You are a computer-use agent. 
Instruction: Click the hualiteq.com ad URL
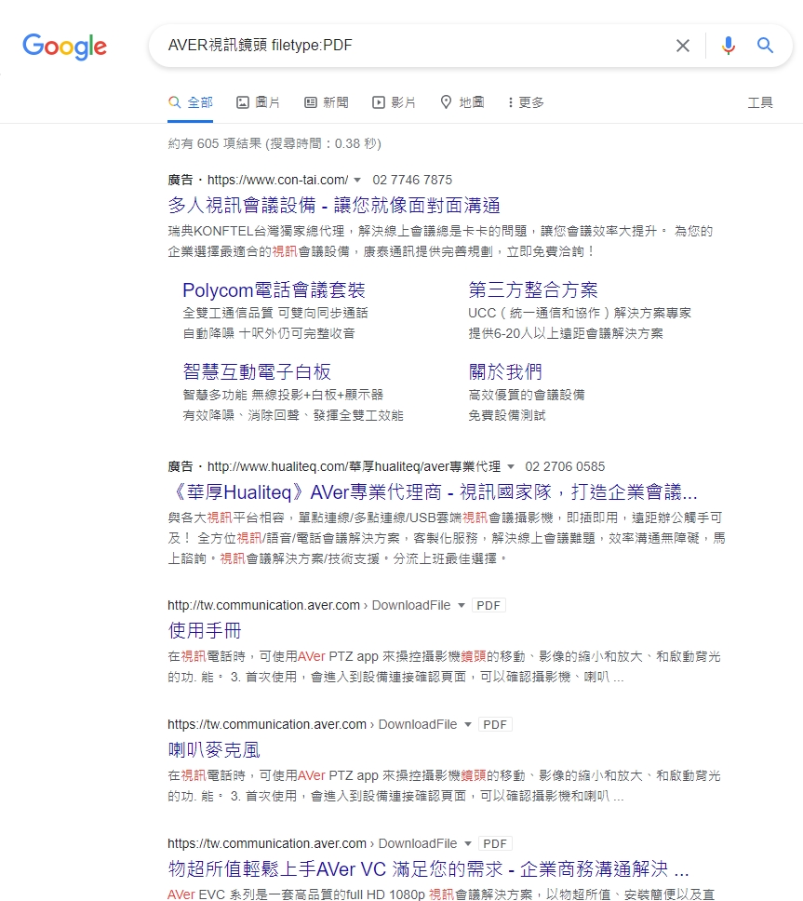(354, 466)
